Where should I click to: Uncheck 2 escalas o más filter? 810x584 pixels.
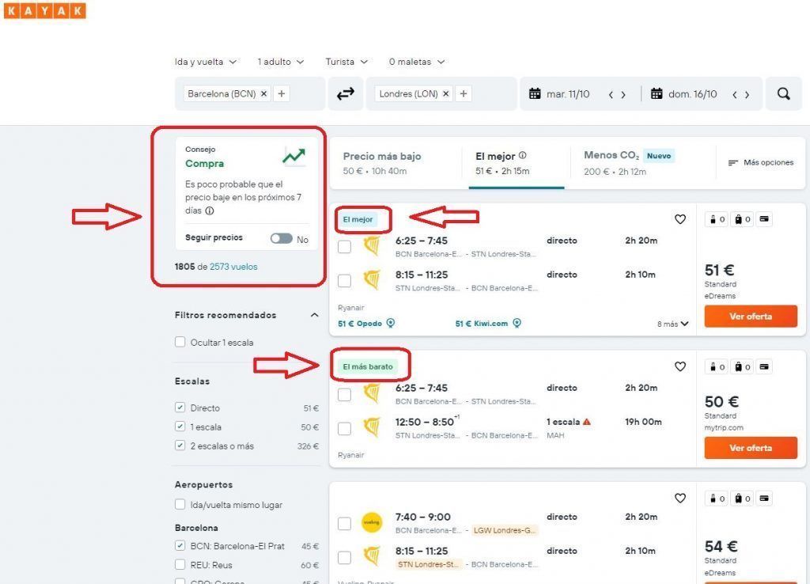click(180, 445)
